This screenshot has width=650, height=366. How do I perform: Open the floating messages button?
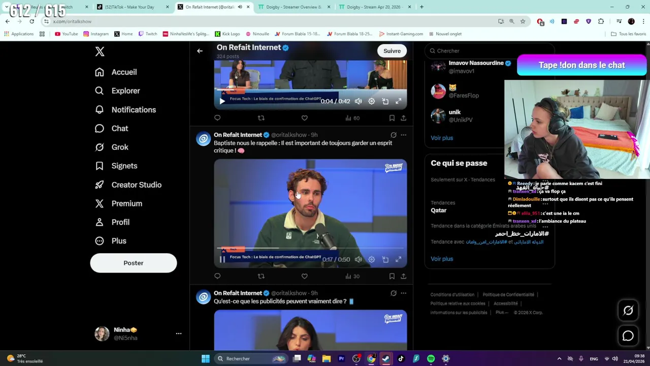[628, 336]
